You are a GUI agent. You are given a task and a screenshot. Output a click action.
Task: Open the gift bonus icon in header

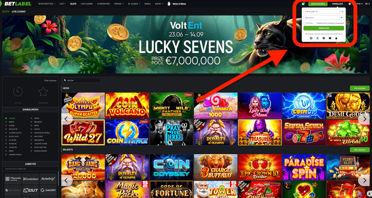click(303, 4)
